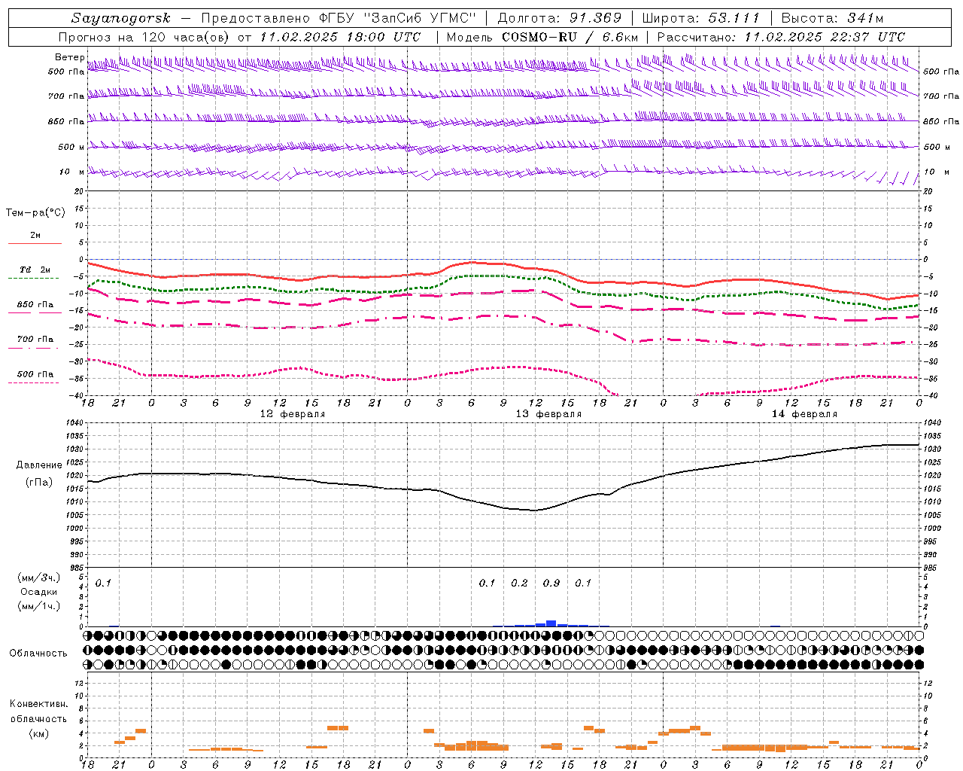Click the '500 гПа' temperature legend entry
Image resolution: width=963 pixels, height=771 pixels.
(35, 374)
